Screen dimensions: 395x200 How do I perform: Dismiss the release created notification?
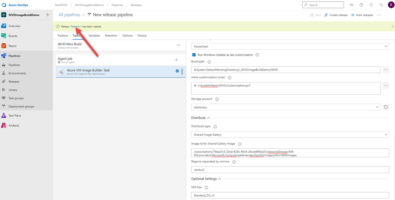point(393,26)
